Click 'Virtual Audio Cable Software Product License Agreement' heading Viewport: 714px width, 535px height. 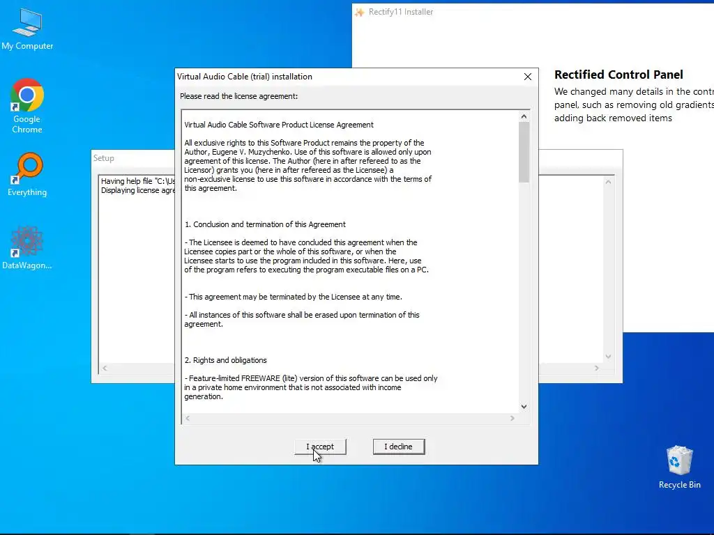pos(279,125)
